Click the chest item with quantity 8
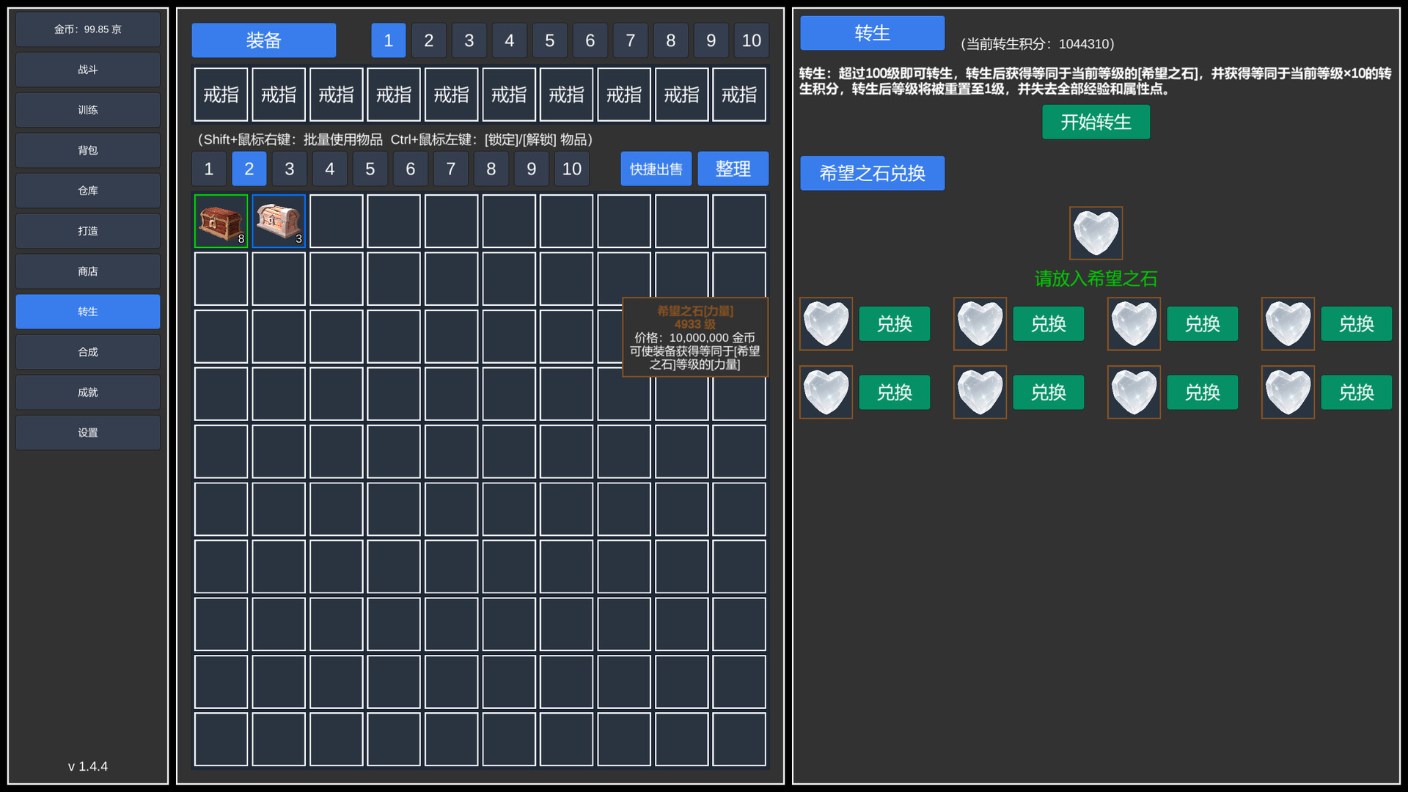This screenshot has height=792, width=1408. (220, 221)
